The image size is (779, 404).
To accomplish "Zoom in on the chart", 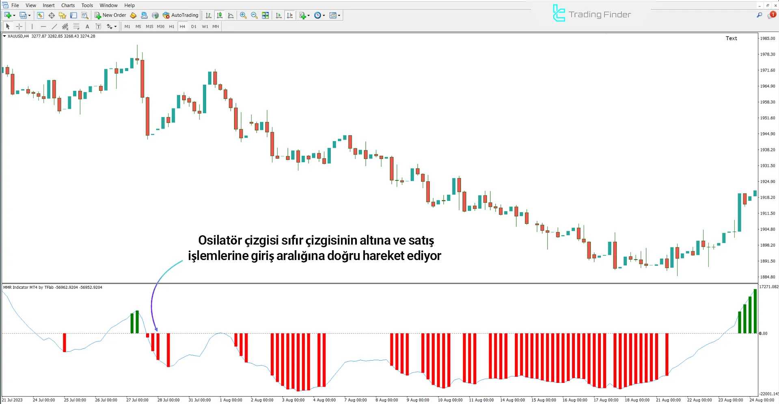I will pos(243,15).
